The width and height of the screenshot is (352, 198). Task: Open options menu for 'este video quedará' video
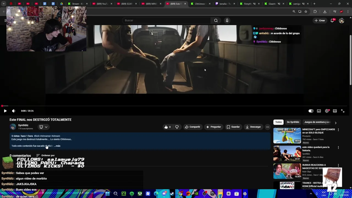click(x=338, y=148)
